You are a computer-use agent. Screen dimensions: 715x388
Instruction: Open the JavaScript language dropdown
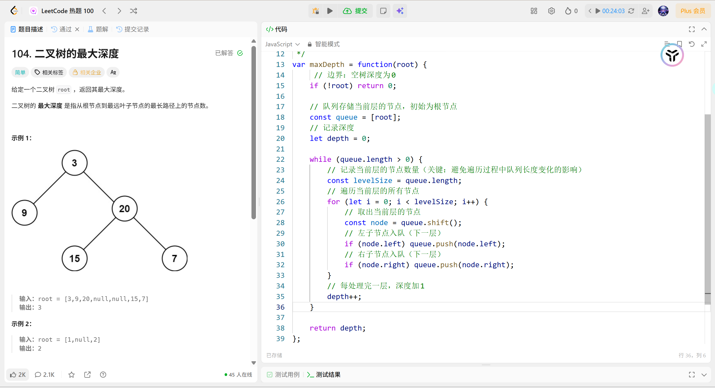tap(282, 44)
